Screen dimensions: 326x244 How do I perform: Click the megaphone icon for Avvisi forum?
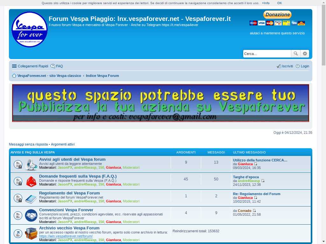point(31,164)
